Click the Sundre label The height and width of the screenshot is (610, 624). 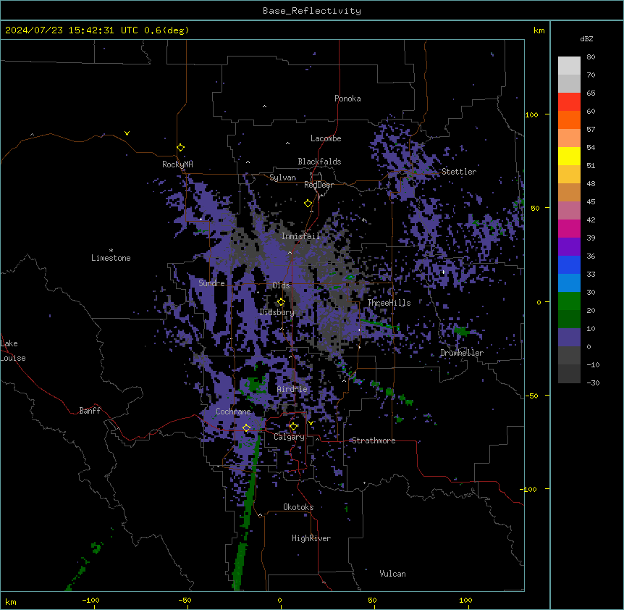pyautogui.click(x=211, y=283)
